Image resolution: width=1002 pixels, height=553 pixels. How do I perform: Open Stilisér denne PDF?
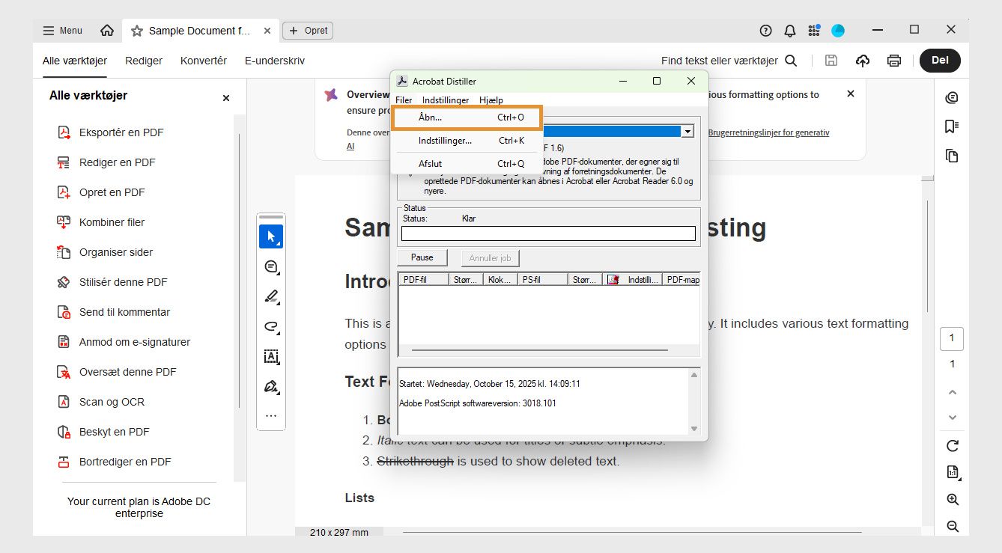[x=112, y=282]
